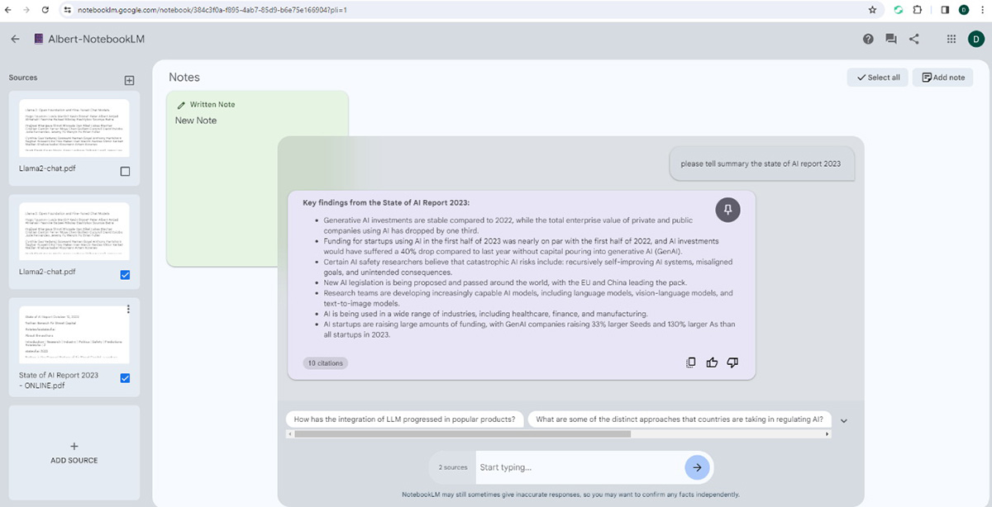Image resolution: width=992 pixels, height=507 pixels.
Task: Return to notebooks list via back arrow
Action: point(16,39)
